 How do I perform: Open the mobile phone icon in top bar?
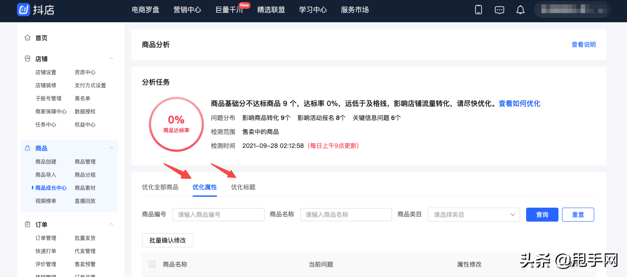point(478,9)
